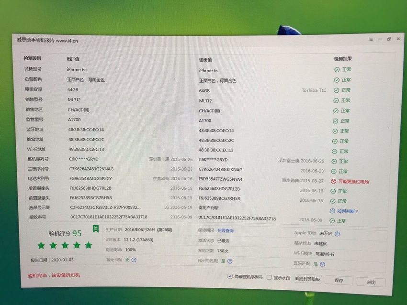Click 高温Wi-Fi module value

(325, 254)
